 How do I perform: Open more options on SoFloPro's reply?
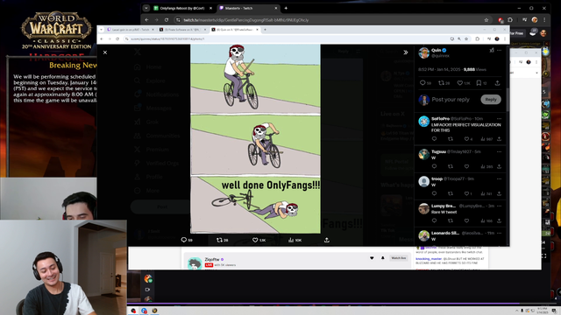[x=499, y=119]
